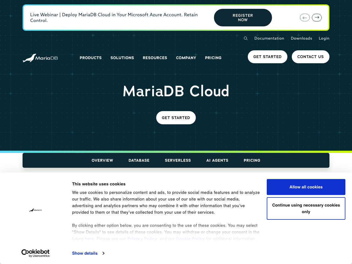Switch to the Serverless tab
The height and width of the screenshot is (264, 352).
[178, 160]
